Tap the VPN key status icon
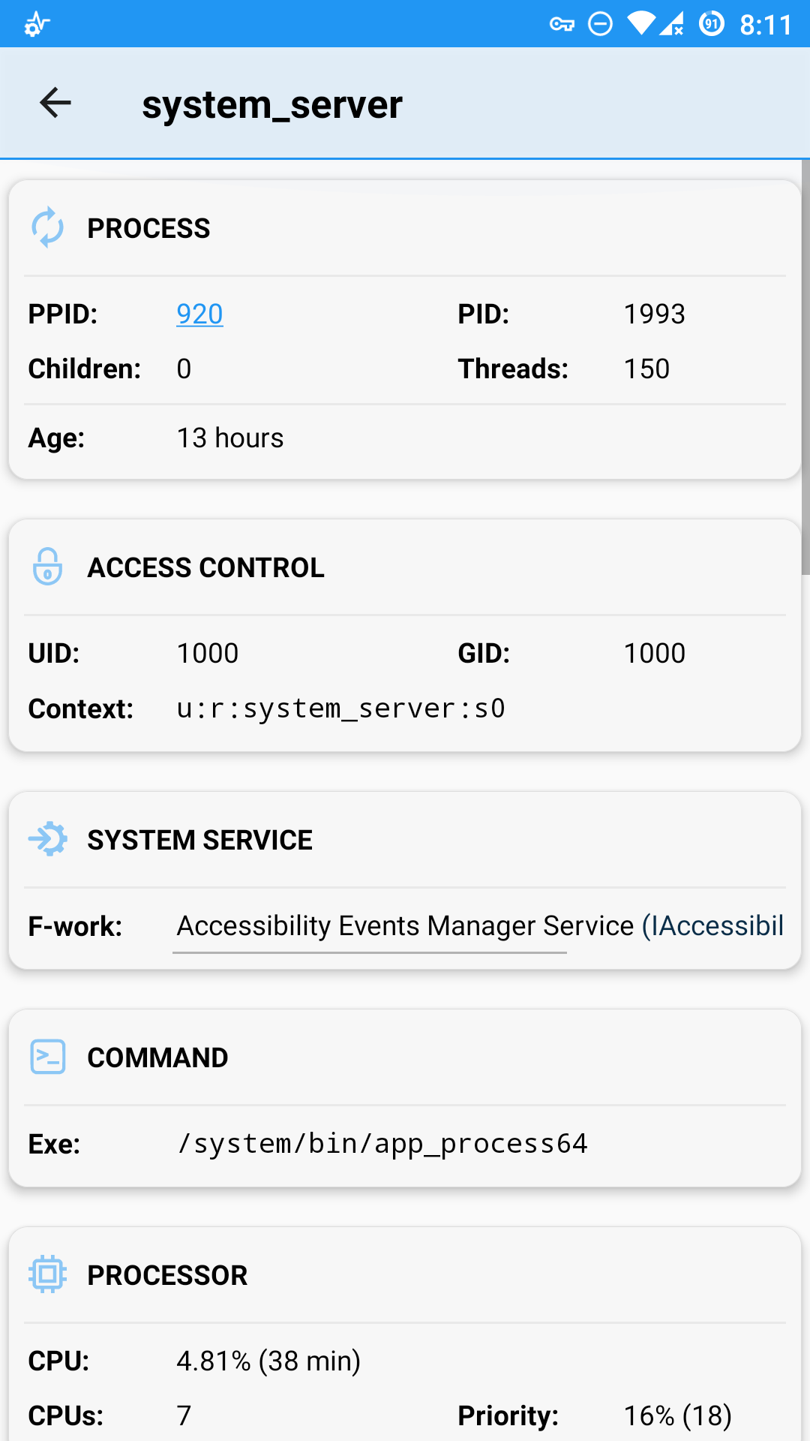 [562, 25]
